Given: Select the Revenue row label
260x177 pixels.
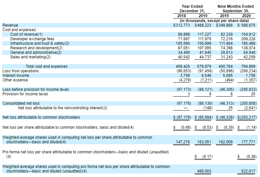Looking at the screenshot, I should [x=10, y=25].
